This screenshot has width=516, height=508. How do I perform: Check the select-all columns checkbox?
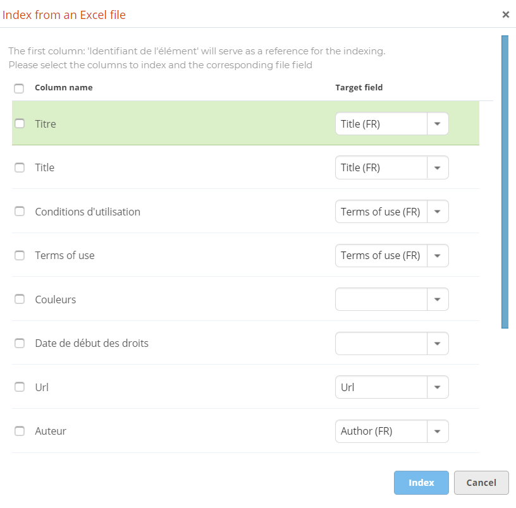click(x=19, y=88)
